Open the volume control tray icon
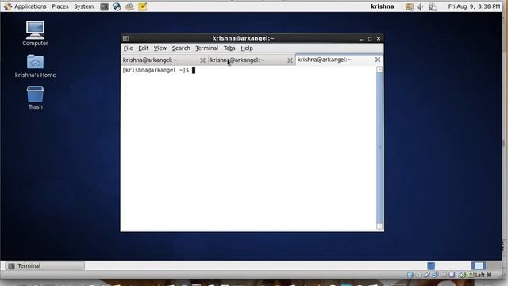The image size is (508, 286). pyautogui.click(x=421, y=6)
